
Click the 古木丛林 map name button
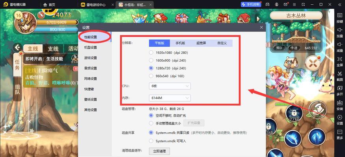[296, 16]
